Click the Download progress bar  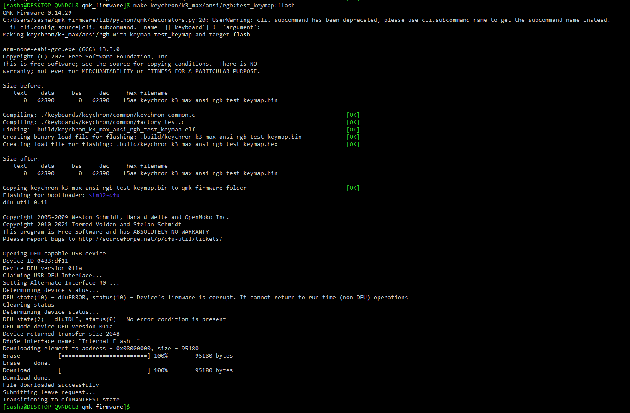pos(104,370)
